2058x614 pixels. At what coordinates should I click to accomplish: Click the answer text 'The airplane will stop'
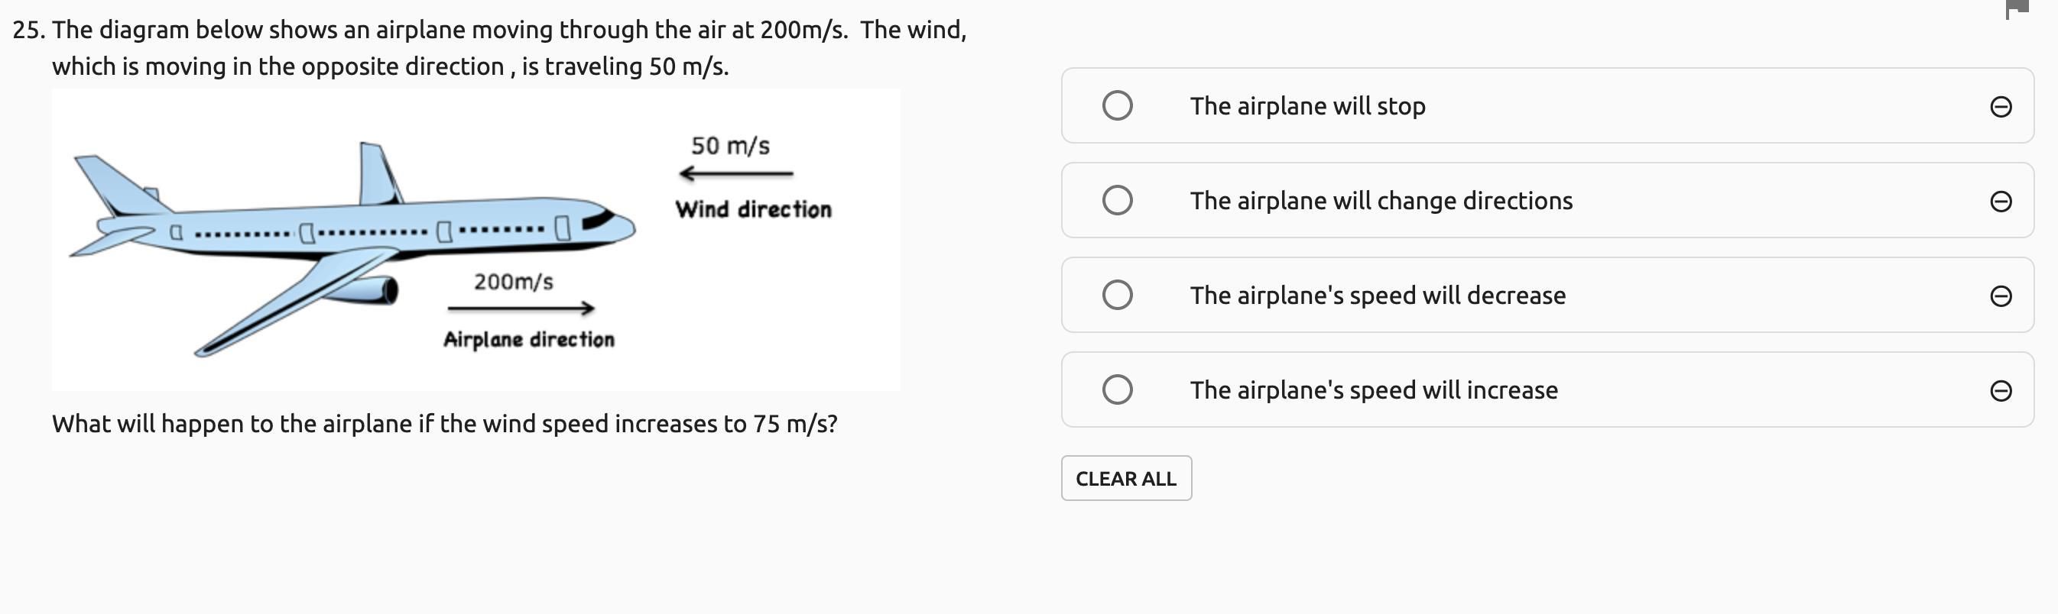click(1307, 106)
